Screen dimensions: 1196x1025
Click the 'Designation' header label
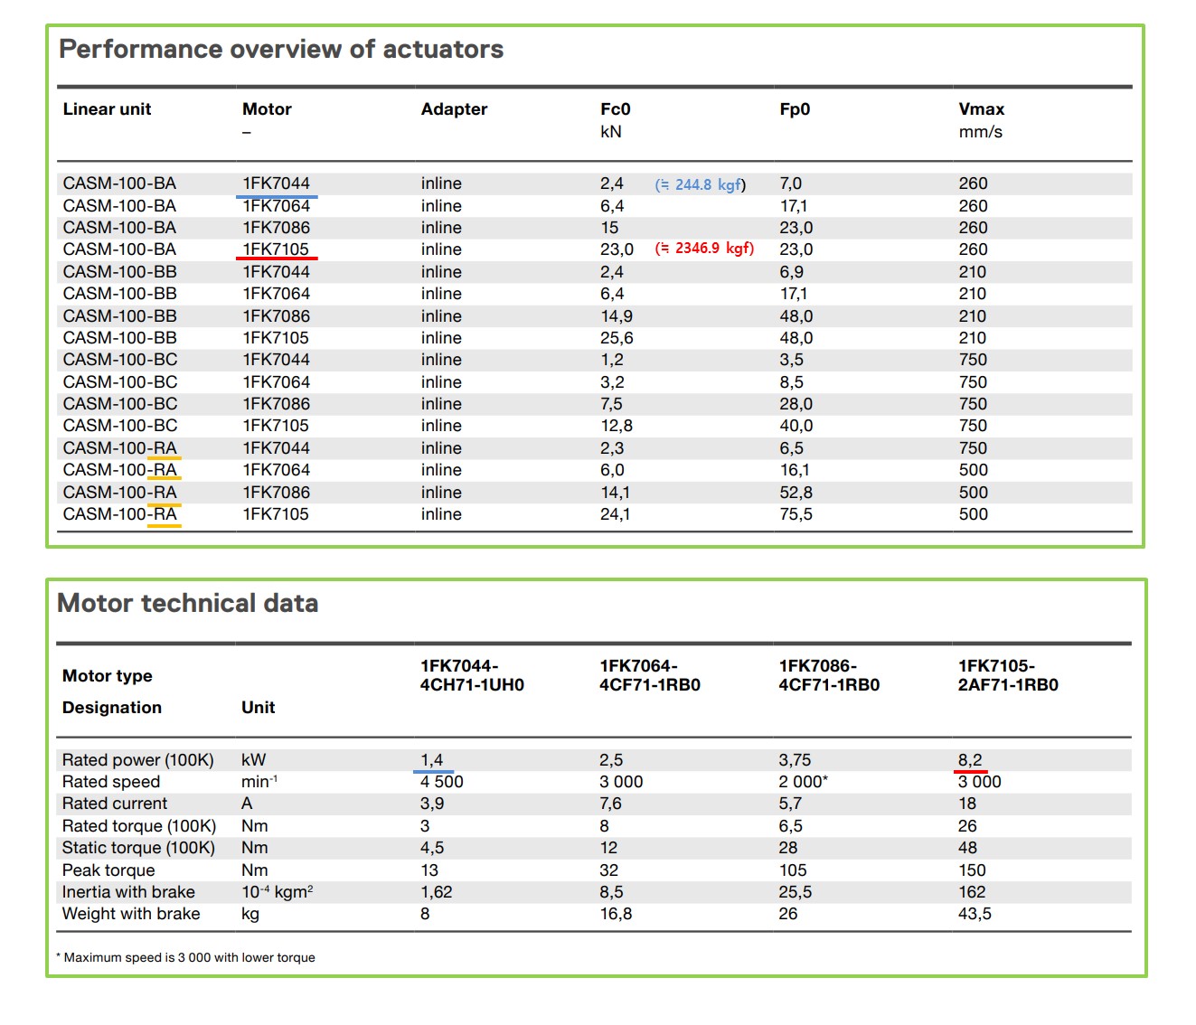click(112, 708)
